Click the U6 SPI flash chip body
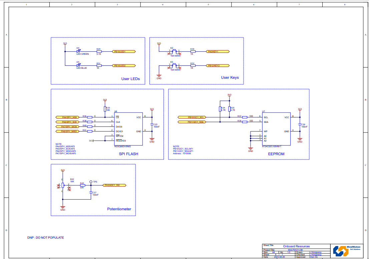 [128, 128]
